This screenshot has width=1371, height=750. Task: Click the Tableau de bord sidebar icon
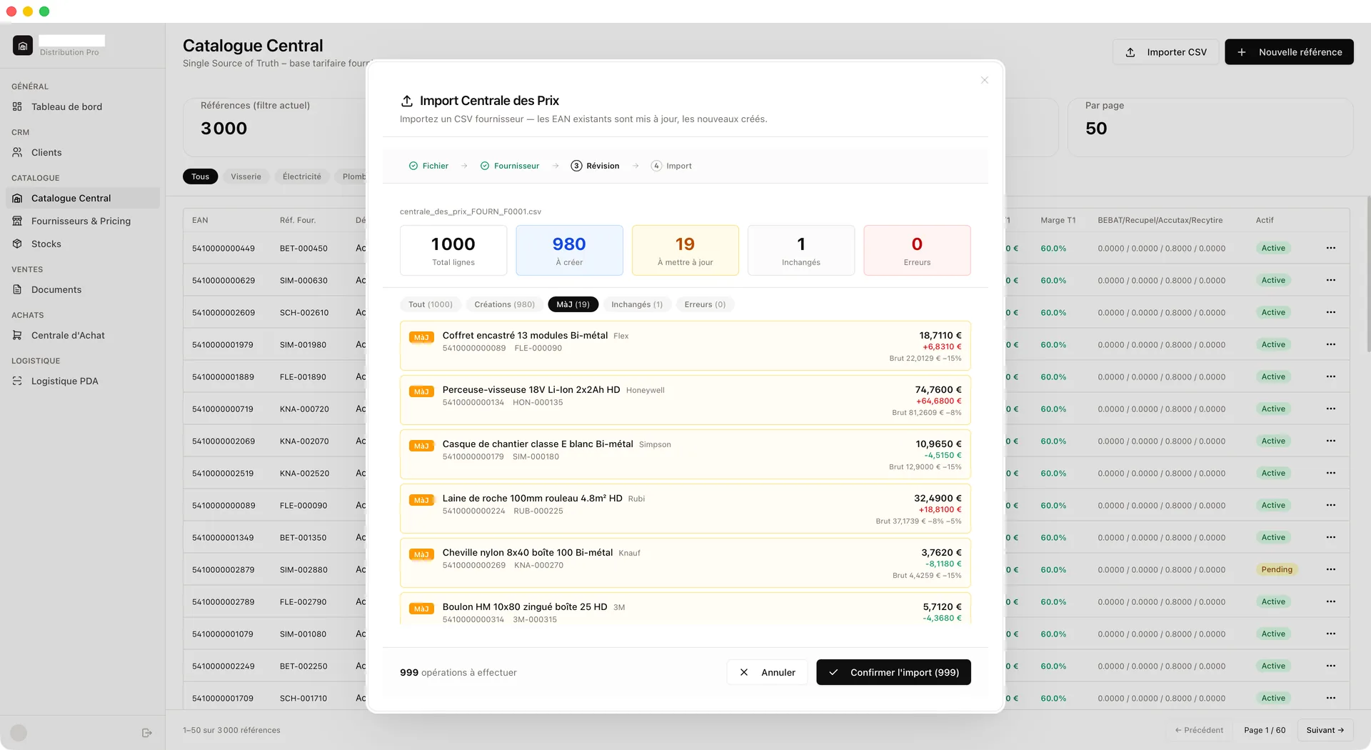[17, 107]
